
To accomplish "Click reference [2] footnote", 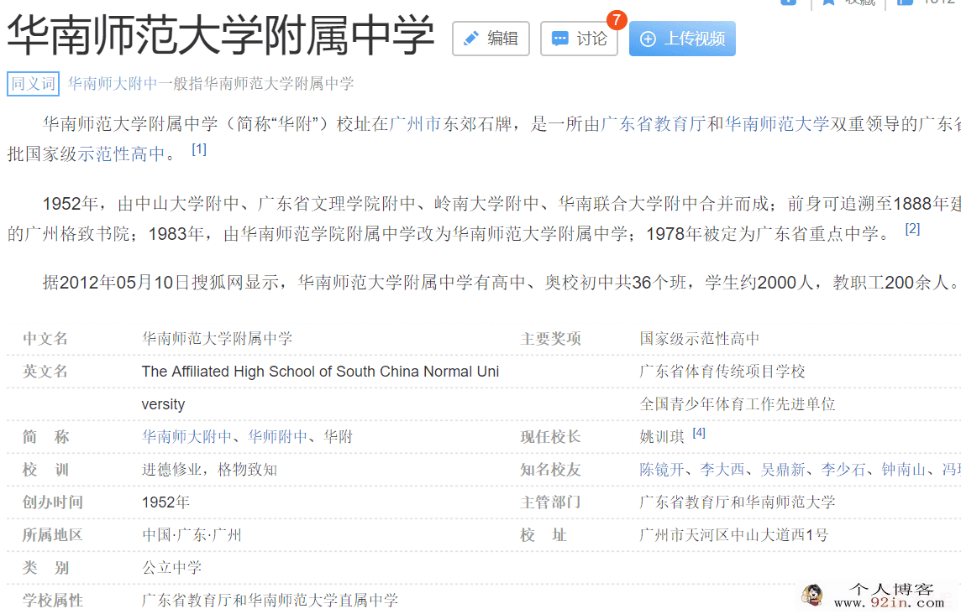I will click(x=912, y=229).
